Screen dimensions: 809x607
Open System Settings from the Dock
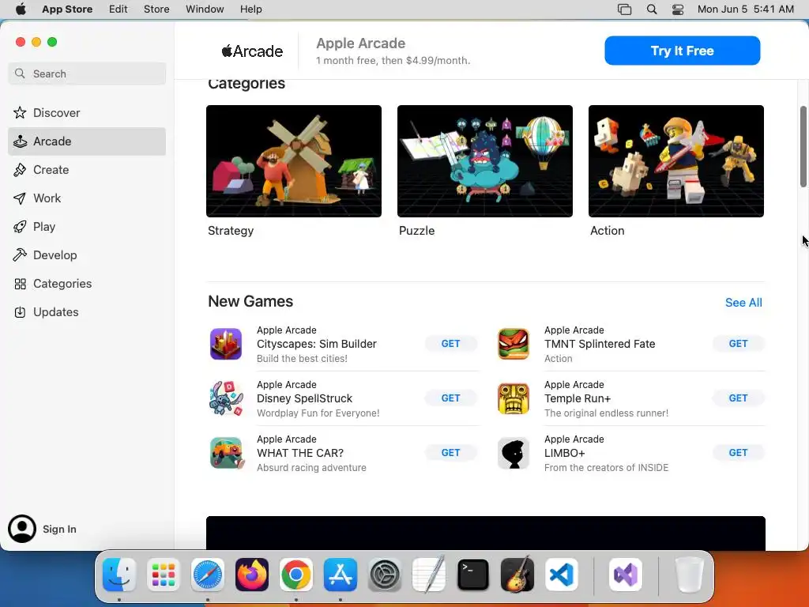click(385, 575)
